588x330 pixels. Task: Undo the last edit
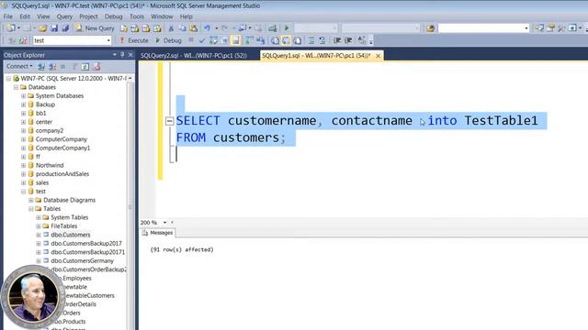(207, 28)
